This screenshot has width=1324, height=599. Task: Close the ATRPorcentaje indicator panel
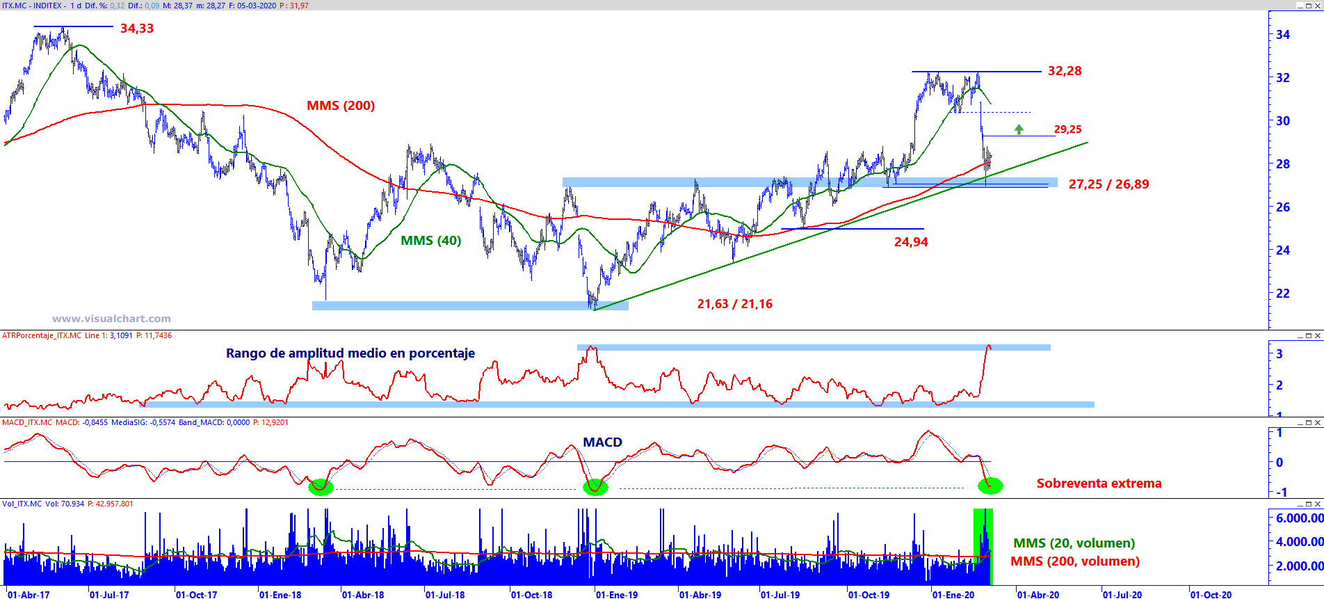(1317, 335)
